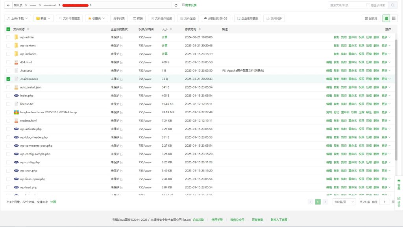403x227 pixels.
Task: Open the feedback/review side icon
Action: tap(399, 202)
